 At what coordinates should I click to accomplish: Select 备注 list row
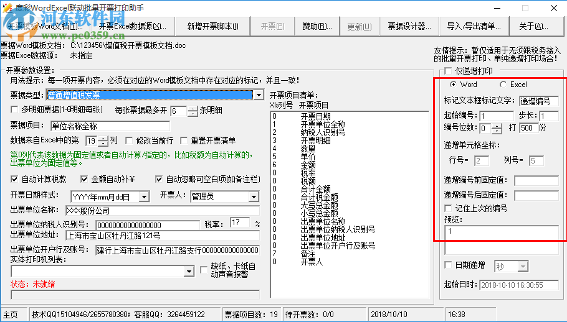coord(350,254)
